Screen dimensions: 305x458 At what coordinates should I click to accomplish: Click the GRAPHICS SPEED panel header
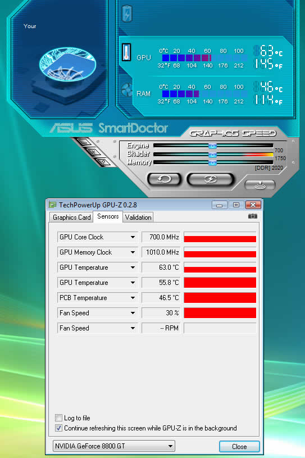(x=233, y=134)
